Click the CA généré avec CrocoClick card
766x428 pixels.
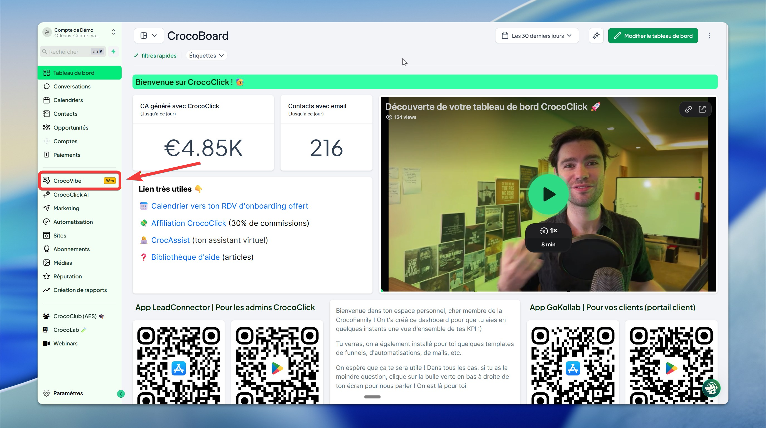tap(203, 133)
